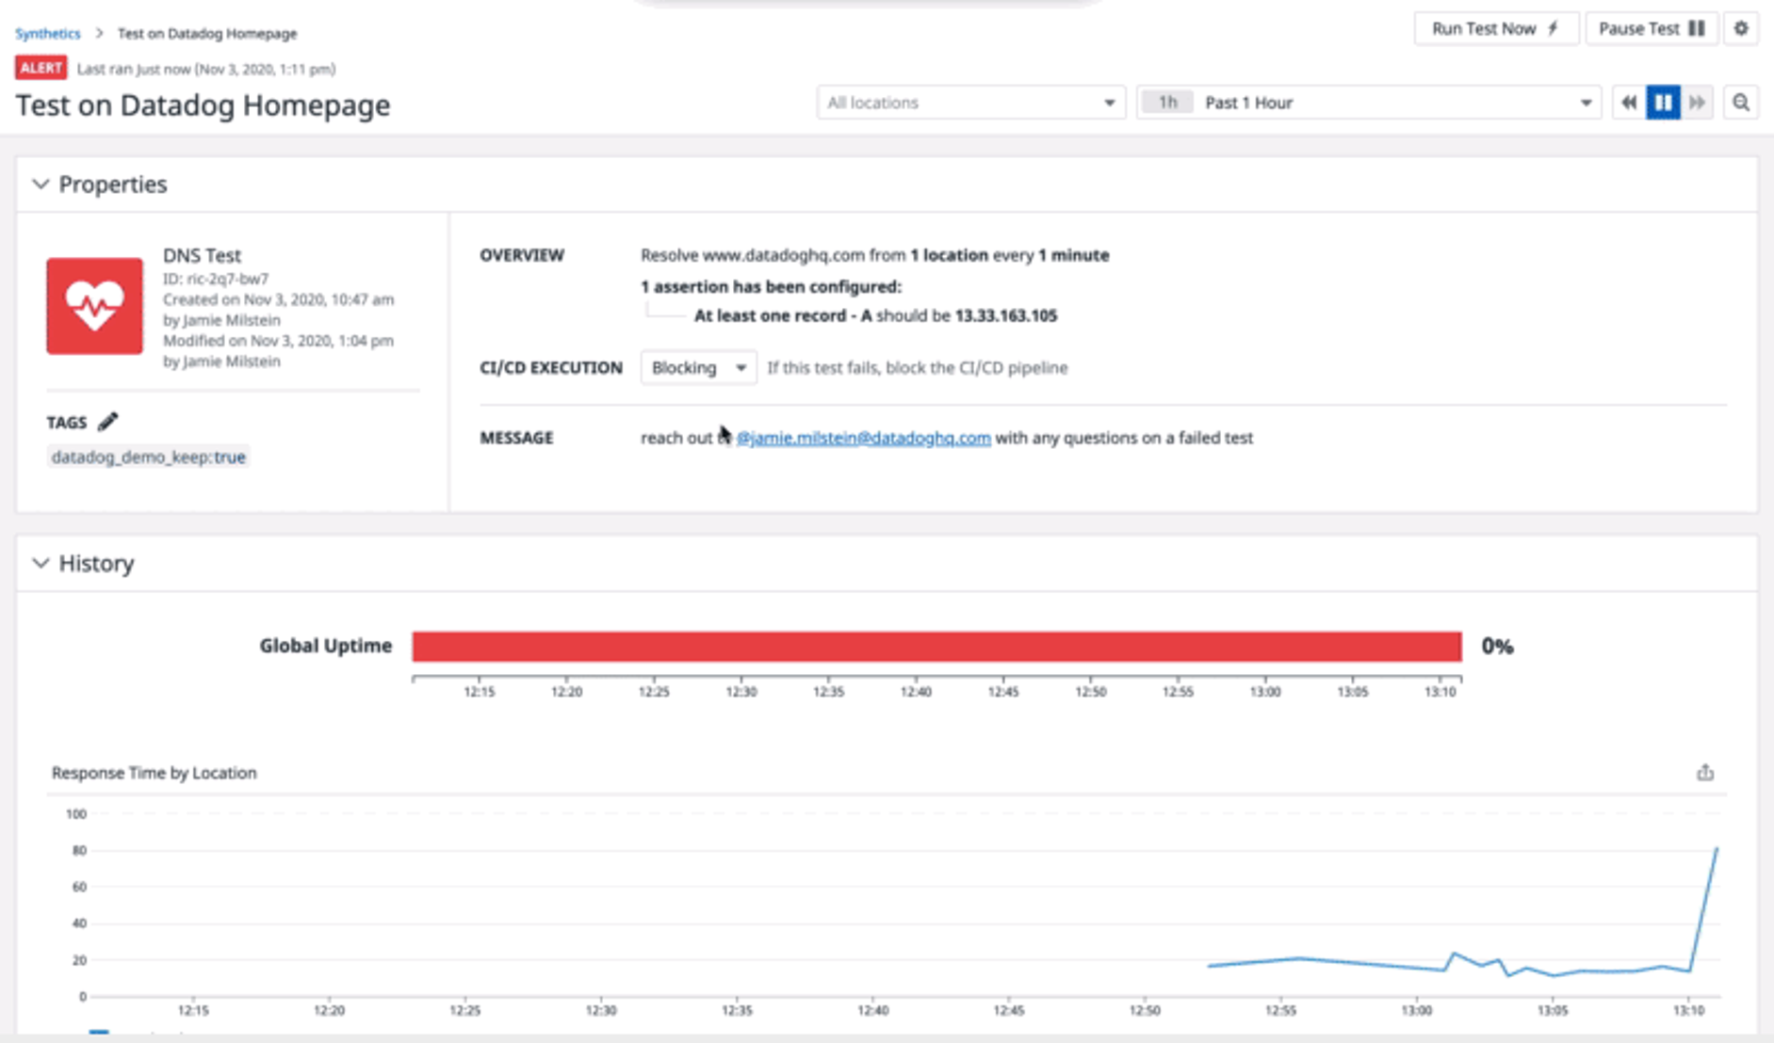
Task: Click the DNS Test heart monitor icon
Action: (94, 306)
